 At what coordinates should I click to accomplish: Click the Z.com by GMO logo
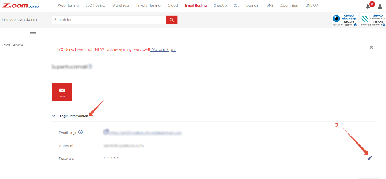(21, 6)
